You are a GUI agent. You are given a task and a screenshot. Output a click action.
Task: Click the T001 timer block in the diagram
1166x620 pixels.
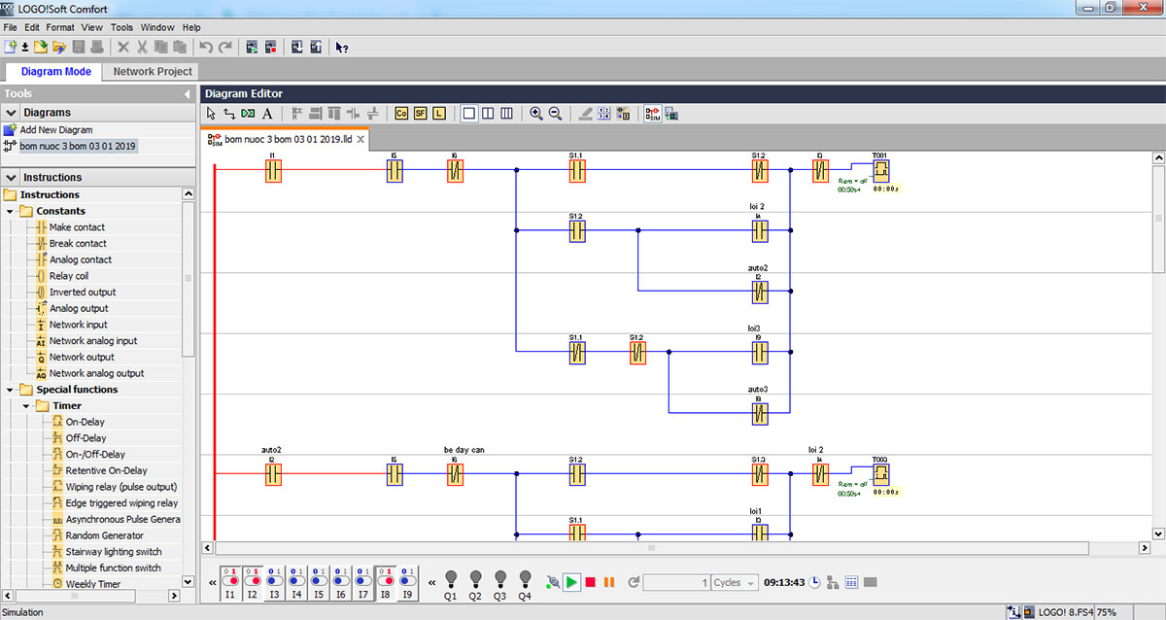880,172
